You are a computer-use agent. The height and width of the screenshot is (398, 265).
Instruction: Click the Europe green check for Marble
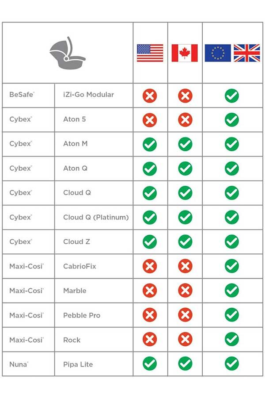pyautogui.click(x=231, y=291)
